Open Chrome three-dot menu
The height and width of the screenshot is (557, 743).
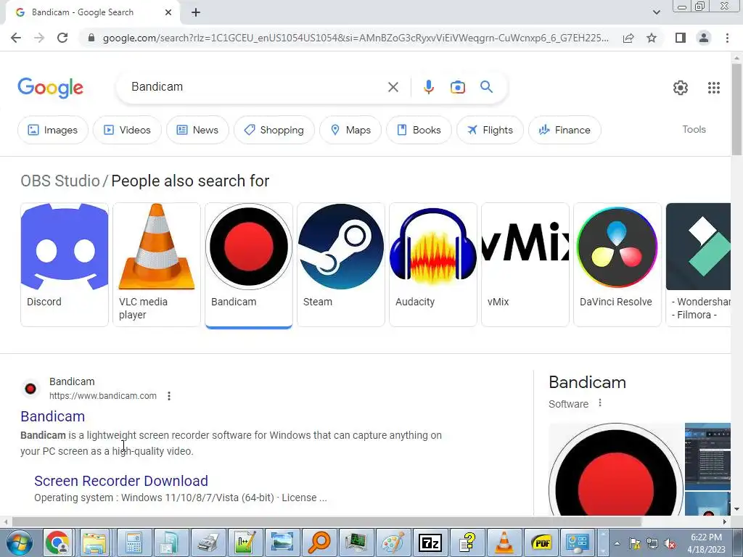pos(727,38)
